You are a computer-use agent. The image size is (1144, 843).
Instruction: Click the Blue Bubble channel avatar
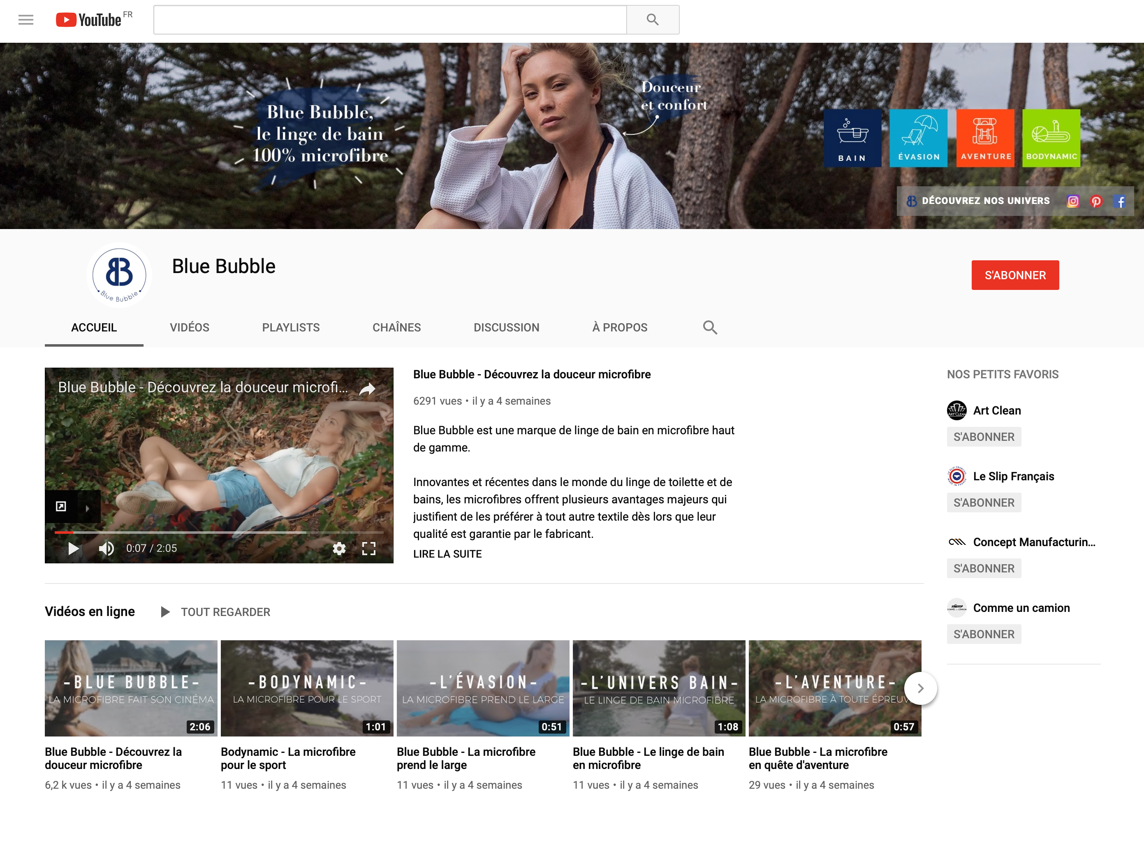click(119, 275)
